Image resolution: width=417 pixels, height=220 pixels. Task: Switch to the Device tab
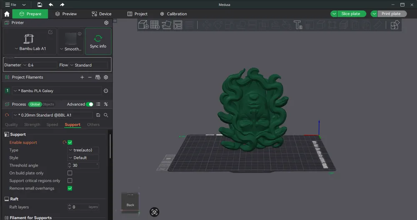pyautogui.click(x=102, y=14)
